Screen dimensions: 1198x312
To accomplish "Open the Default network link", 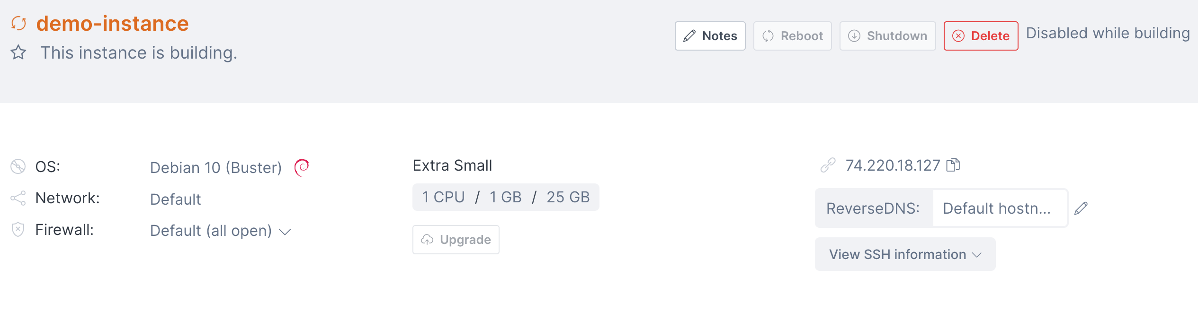I will point(175,199).
